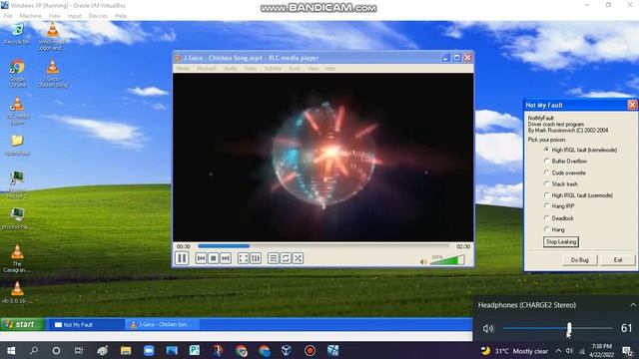Open VLC media player desktop shortcut
The height and width of the screenshot is (359, 639).
(18, 111)
